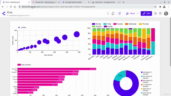Open the Google account avatar

coord(166,14)
